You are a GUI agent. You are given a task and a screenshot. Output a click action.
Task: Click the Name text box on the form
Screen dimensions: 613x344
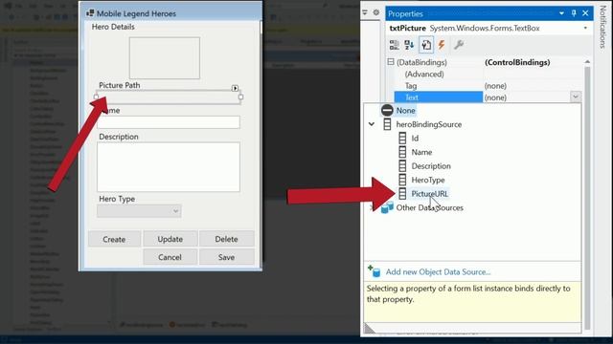click(169, 122)
